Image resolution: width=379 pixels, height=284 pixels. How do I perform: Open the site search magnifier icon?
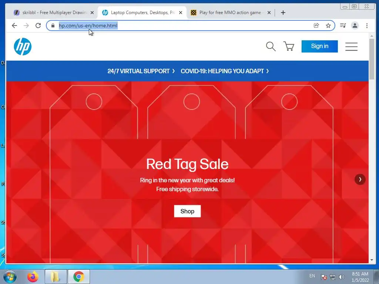click(271, 46)
